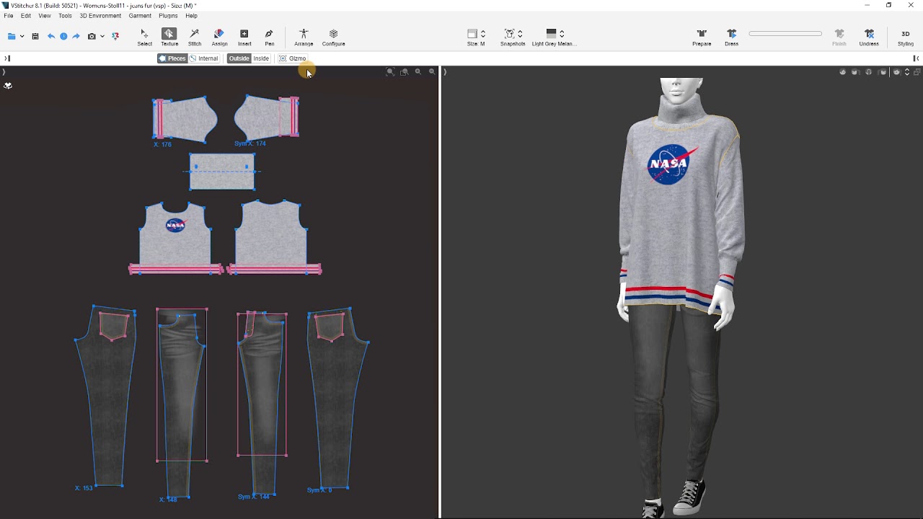Open the Snapshots selector
Viewport: 923px width, 519px height.
tap(513, 37)
